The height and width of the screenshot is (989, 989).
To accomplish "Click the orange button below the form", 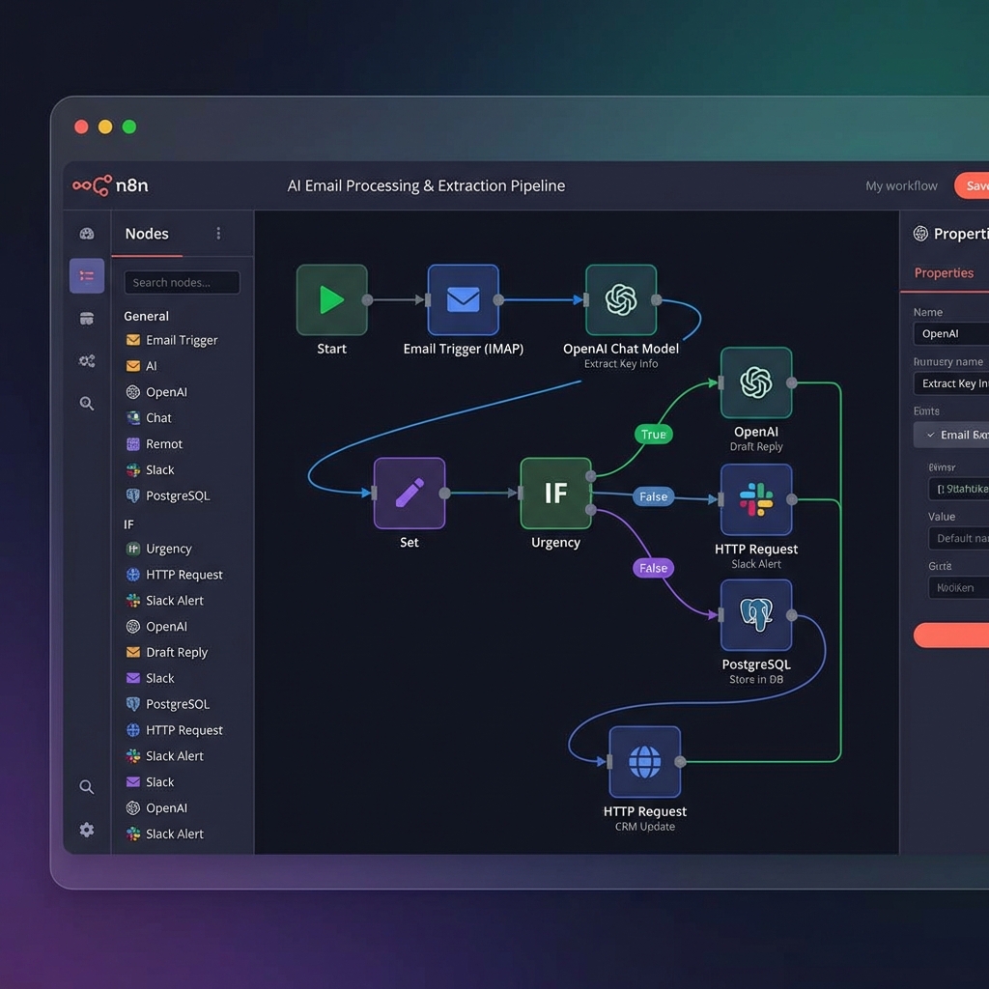I will pyautogui.click(x=951, y=635).
